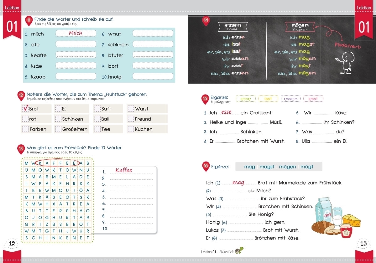
Task: Select the yellow 'isst' word chip
Action: 268,99
